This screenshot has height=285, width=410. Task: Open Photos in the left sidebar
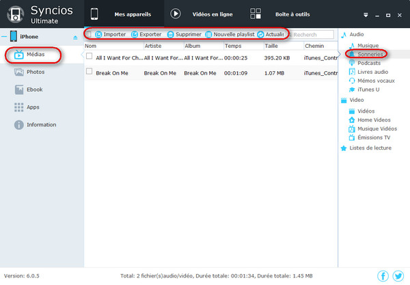[36, 72]
